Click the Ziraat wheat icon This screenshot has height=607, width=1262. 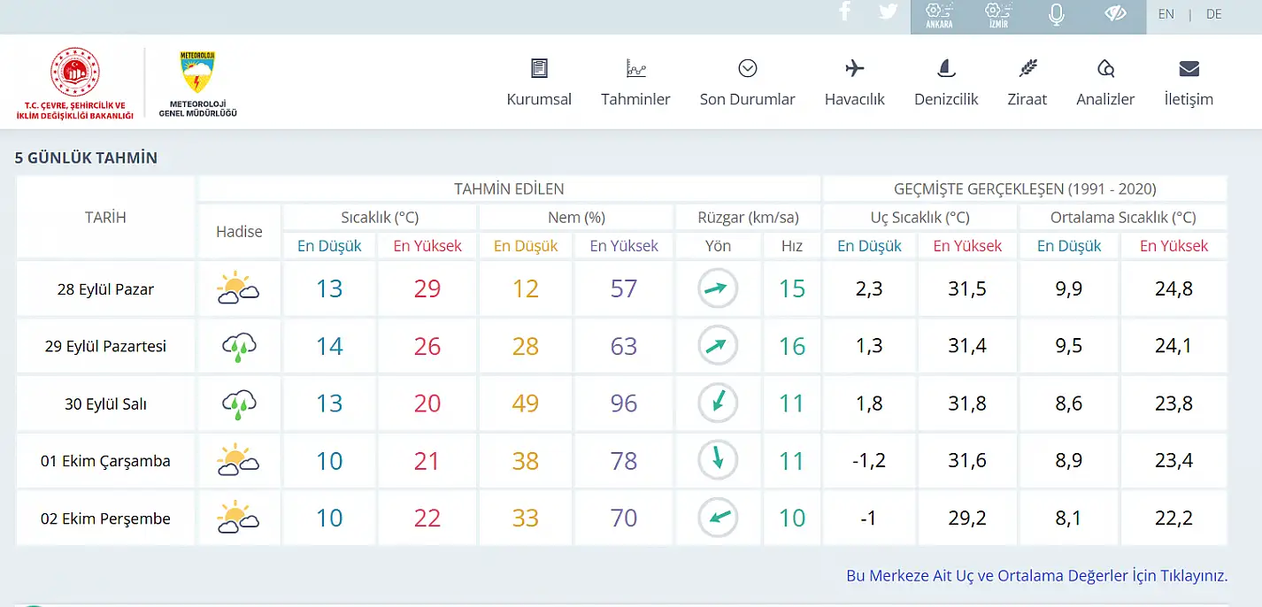[x=1027, y=70]
